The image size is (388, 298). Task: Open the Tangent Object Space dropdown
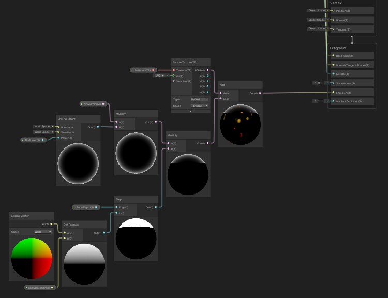pyautogui.click(x=318, y=28)
